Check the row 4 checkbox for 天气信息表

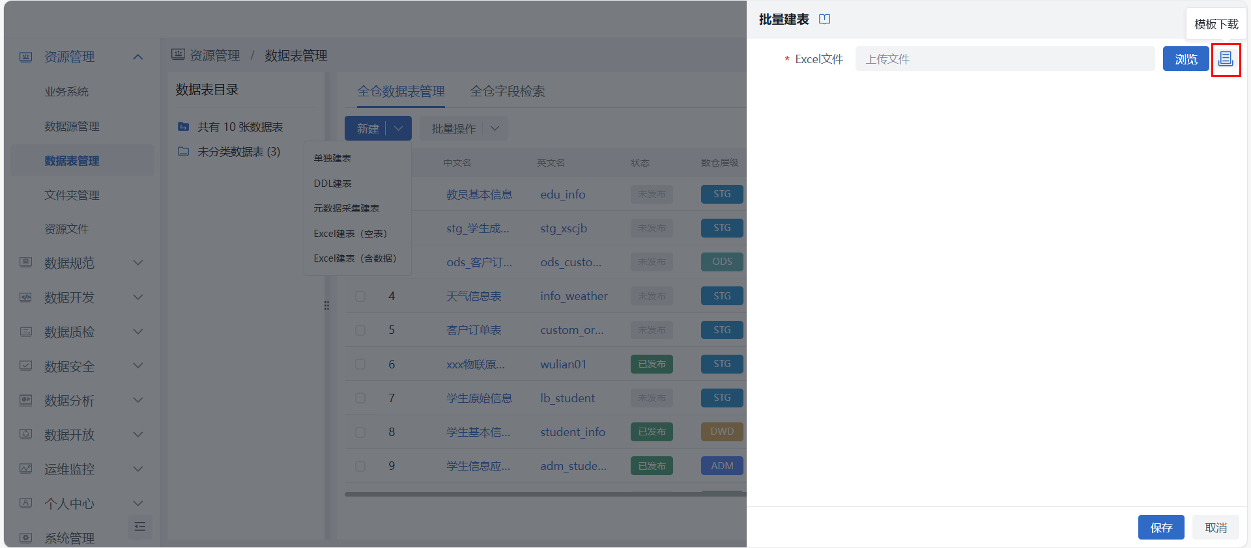click(x=360, y=296)
